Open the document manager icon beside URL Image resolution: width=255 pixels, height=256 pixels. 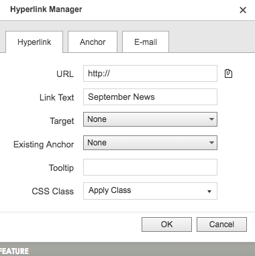[x=228, y=74]
